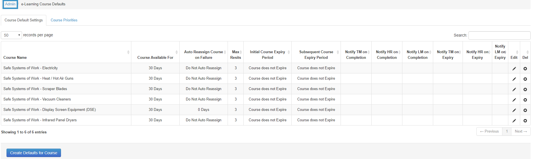Open the records per page dropdown
The image size is (534, 159).
point(11,35)
